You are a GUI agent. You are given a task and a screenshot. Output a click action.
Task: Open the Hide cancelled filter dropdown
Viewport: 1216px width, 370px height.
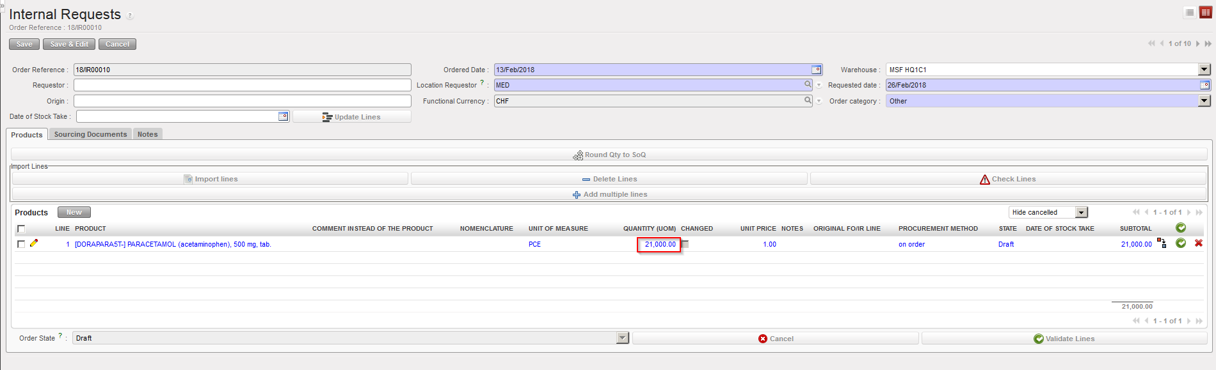[1081, 212]
